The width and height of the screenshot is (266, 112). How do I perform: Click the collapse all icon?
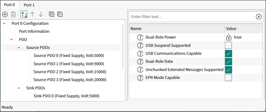tap(60, 14)
